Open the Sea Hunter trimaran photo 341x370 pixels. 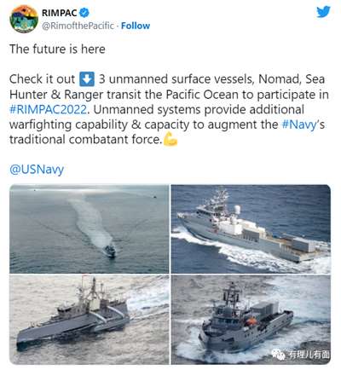(90, 320)
